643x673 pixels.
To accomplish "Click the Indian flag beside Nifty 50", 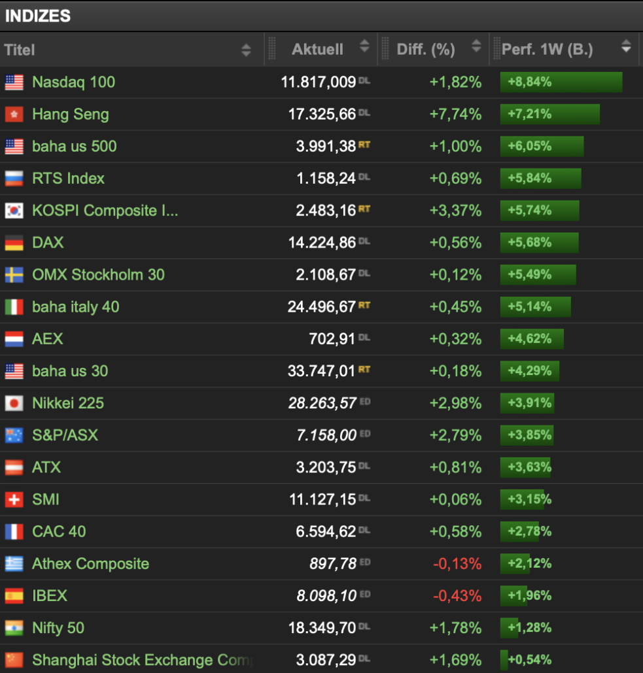I will 14,628.
